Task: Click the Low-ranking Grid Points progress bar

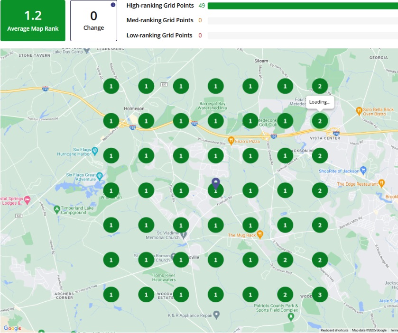Action: coord(303,36)
